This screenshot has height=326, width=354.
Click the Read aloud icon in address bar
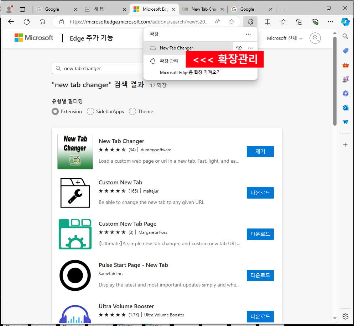pyautogui.click(x=217, y=22)
